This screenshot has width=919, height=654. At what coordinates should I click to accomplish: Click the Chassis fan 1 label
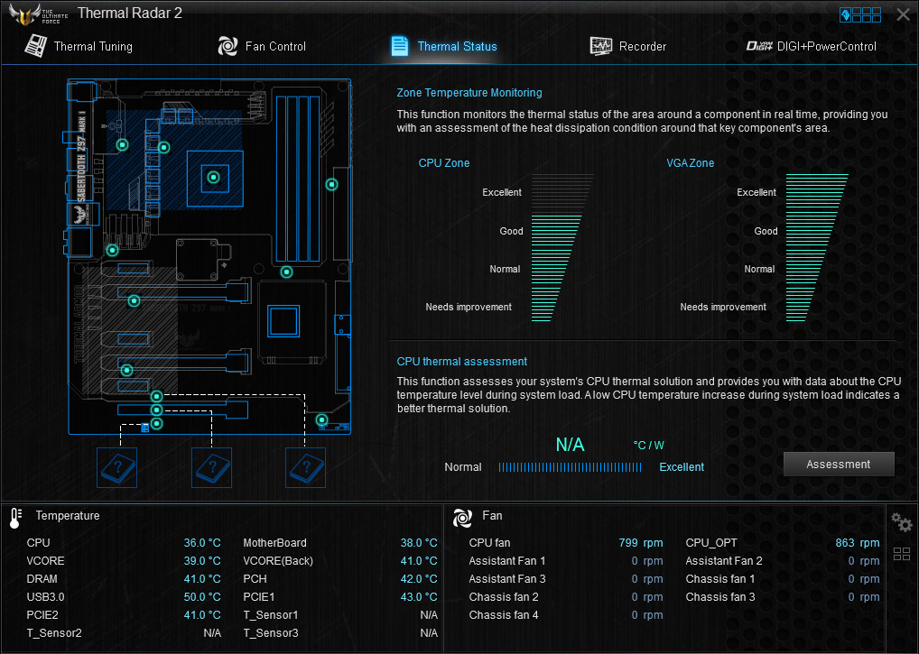(720, 579)
